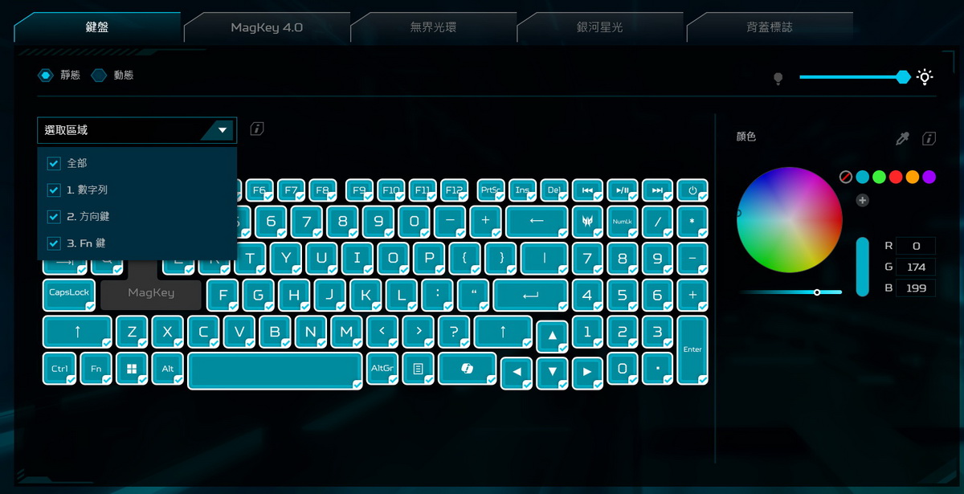The image size is (964, 494).
Task: Click the R value input field
Action: (916, 246)
